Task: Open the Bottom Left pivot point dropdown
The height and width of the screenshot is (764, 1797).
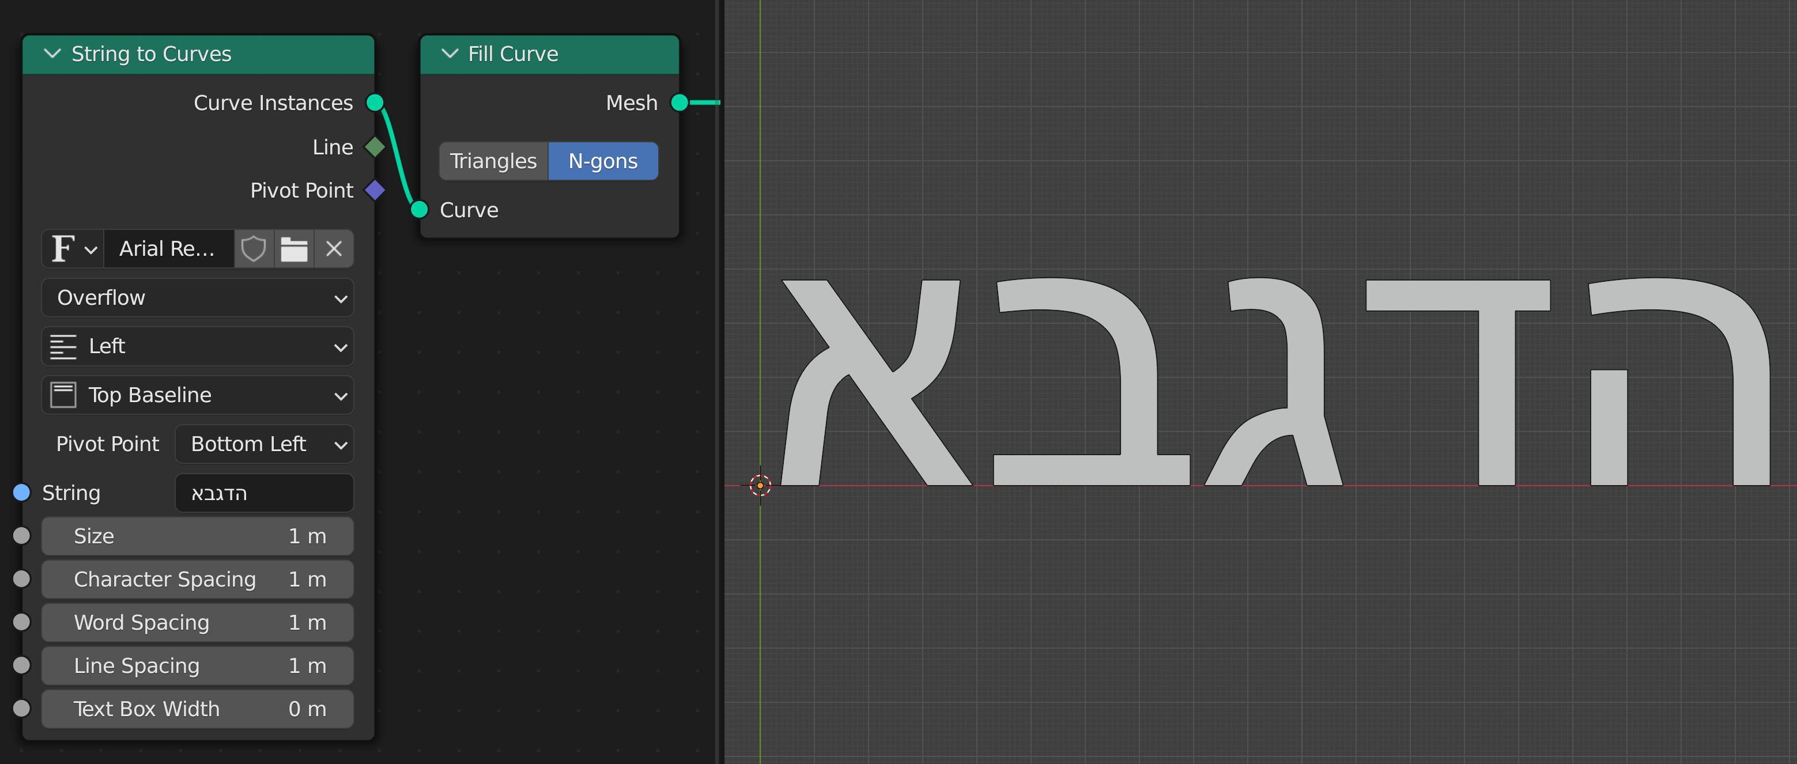Action: tap(265, 444)
